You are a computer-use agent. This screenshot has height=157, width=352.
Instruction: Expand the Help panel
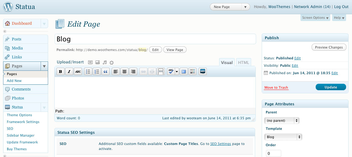339,18
